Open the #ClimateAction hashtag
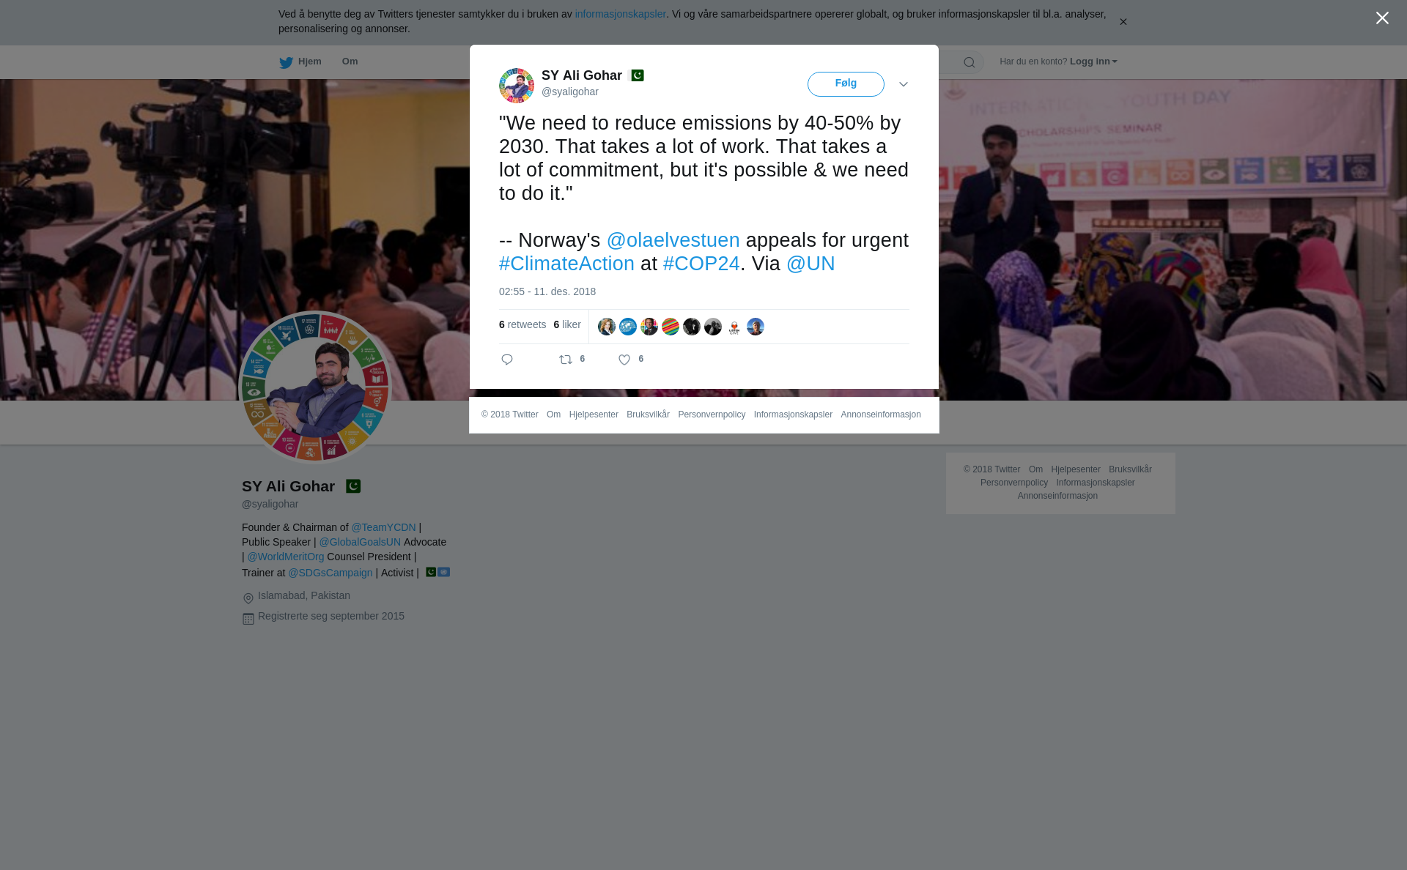 click(566, 264)
